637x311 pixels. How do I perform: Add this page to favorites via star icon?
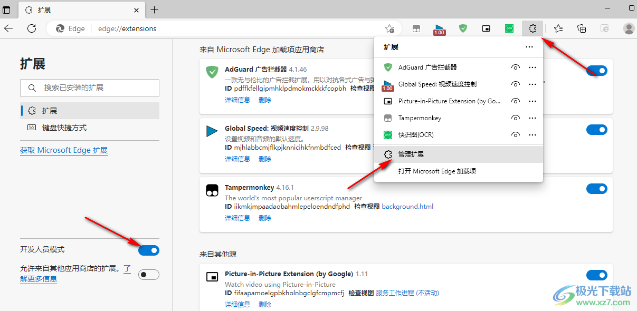pyautogui.click(x=389, y=28)
